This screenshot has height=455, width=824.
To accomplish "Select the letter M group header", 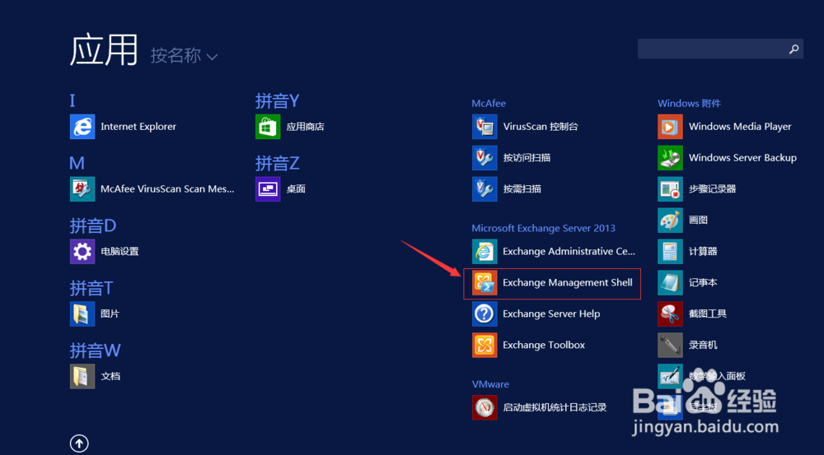I will click(77, 163).
